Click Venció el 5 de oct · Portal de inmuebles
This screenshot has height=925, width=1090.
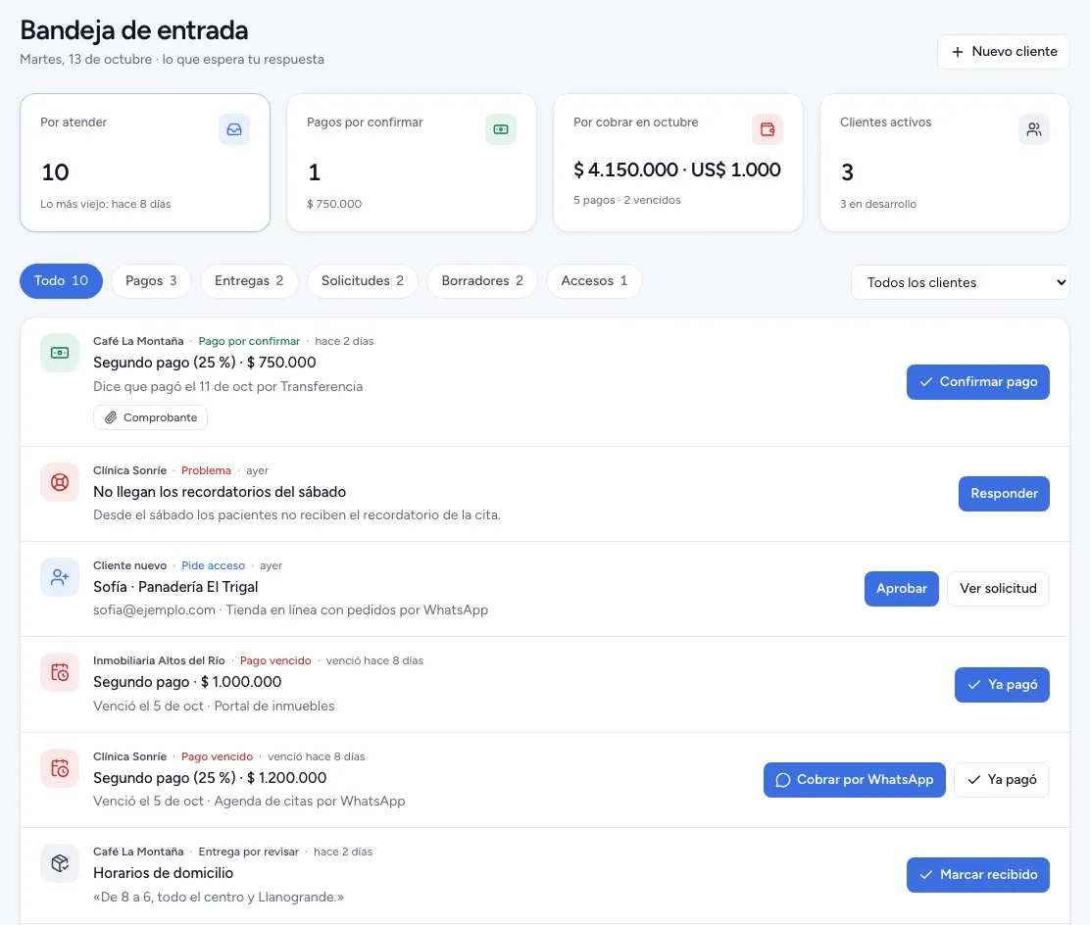click(x=214, y=706)
